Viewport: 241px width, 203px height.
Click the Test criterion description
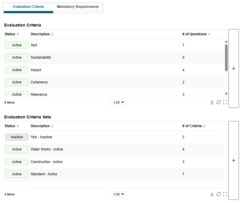[34, 45]
